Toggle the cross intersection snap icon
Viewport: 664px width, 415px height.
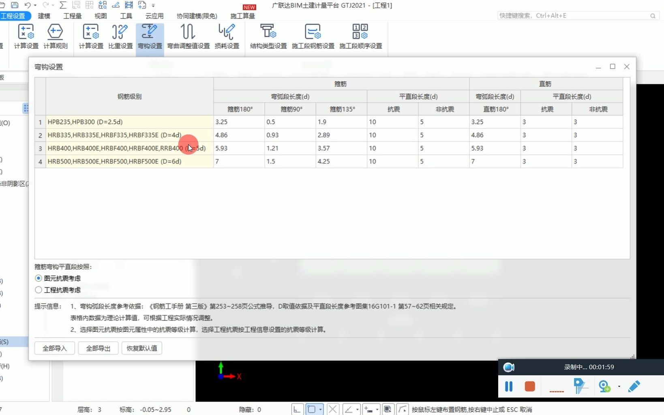[333, 409]
